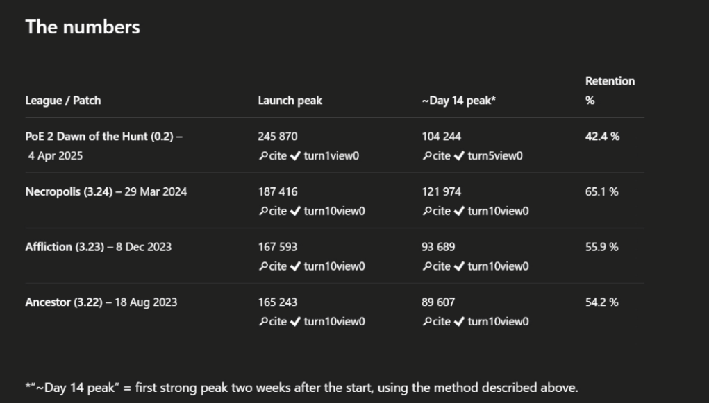The image size is (709, 403).
Task: Click the magnifier cite icon under 93 689
Action: [427, 266]
